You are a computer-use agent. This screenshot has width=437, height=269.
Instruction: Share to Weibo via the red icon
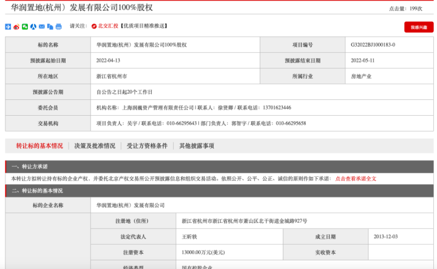click(x=16, y=27)
